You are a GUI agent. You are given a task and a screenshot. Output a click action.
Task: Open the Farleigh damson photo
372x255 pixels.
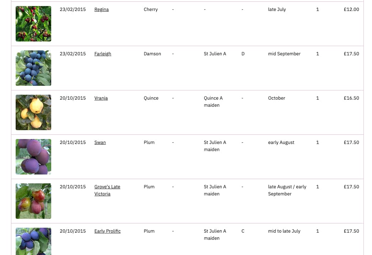(x=33, y=68)
